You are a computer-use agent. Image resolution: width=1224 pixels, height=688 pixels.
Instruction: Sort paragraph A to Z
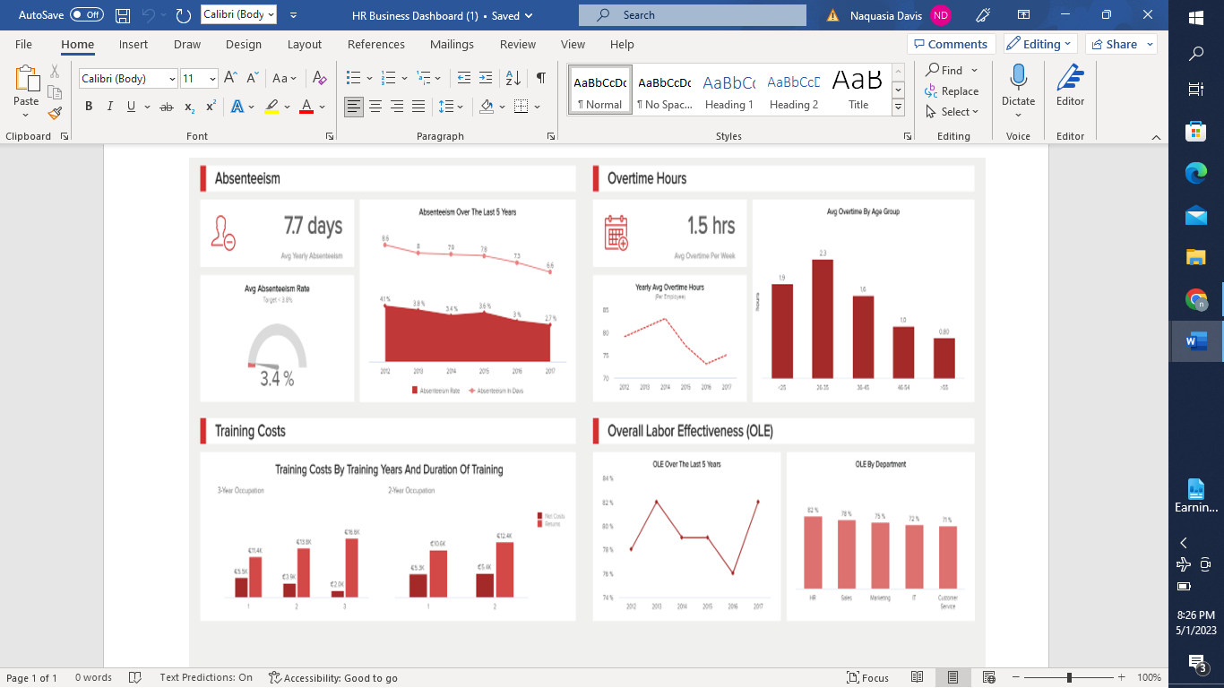click(x=513, y=78)
